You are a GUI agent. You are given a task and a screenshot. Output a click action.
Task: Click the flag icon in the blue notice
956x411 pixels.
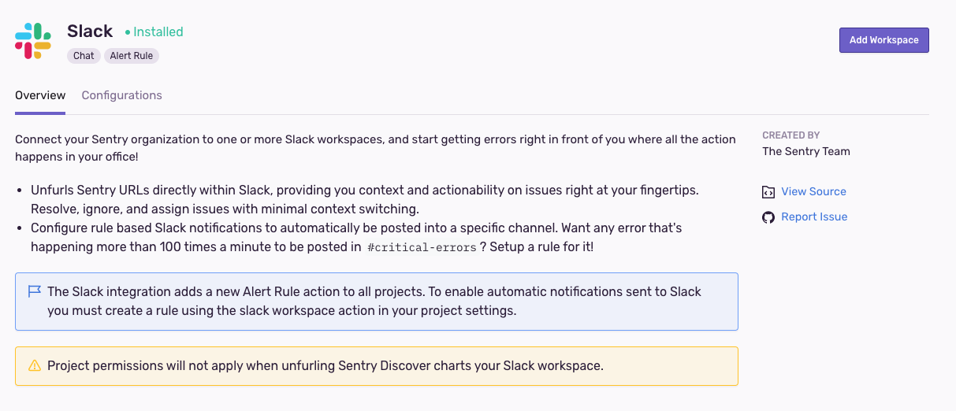34,292
